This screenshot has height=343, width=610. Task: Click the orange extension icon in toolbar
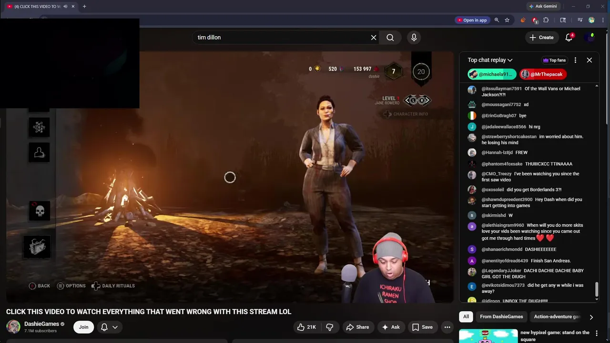(x=523, y=20)
